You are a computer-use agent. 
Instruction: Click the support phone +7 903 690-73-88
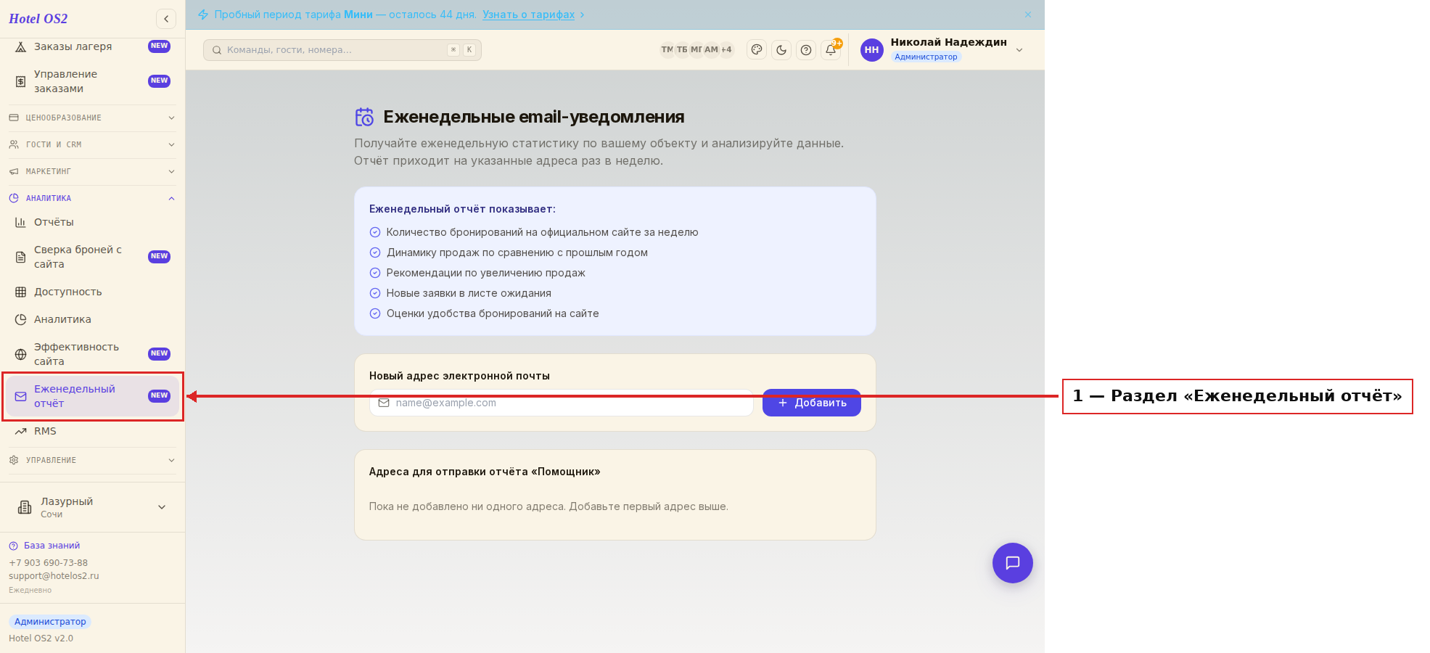(48, 563)
